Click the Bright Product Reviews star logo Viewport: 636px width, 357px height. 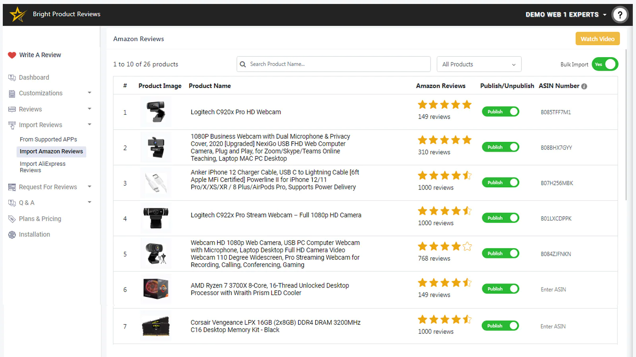[x=17, y=15]
